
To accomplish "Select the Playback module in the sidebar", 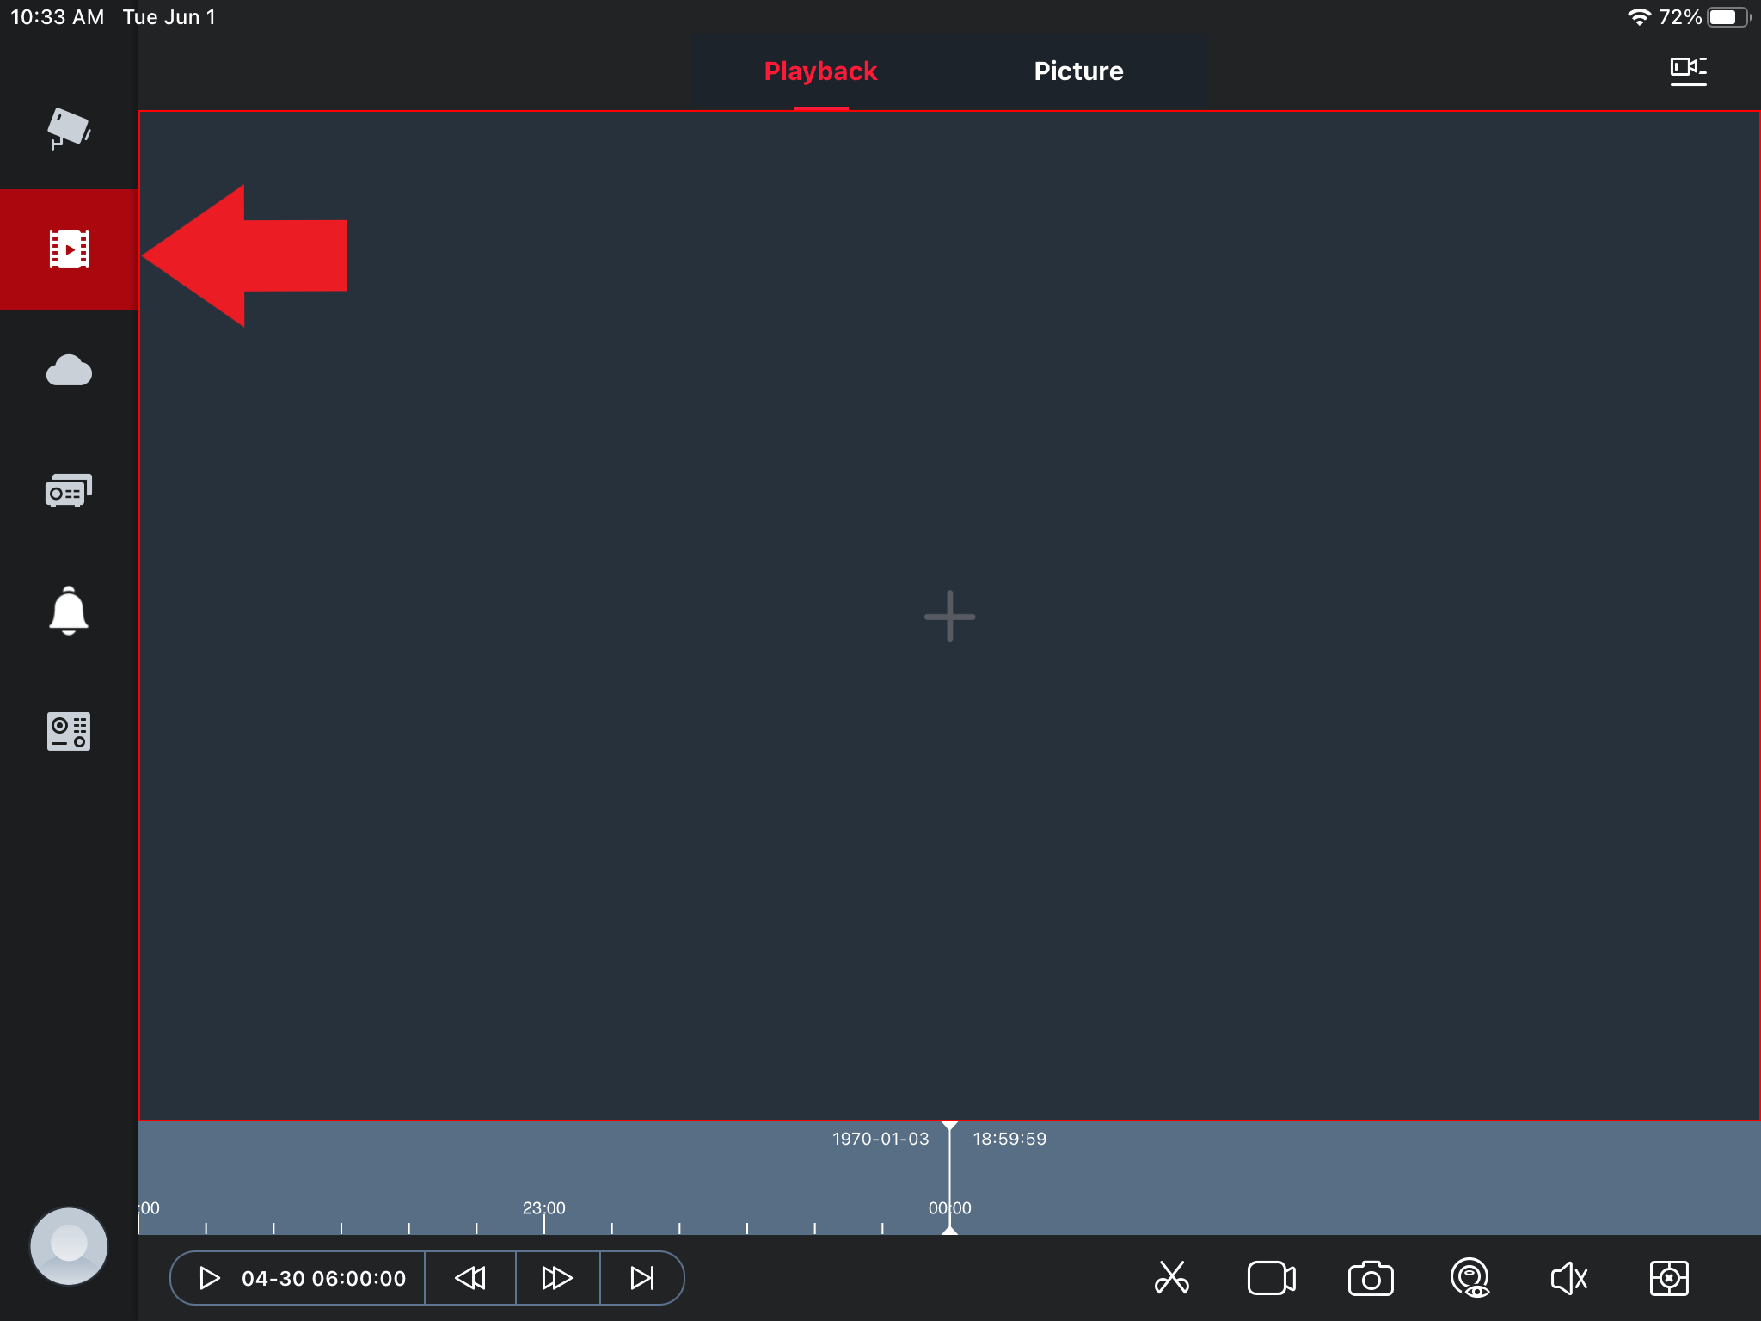I will 69,249.
